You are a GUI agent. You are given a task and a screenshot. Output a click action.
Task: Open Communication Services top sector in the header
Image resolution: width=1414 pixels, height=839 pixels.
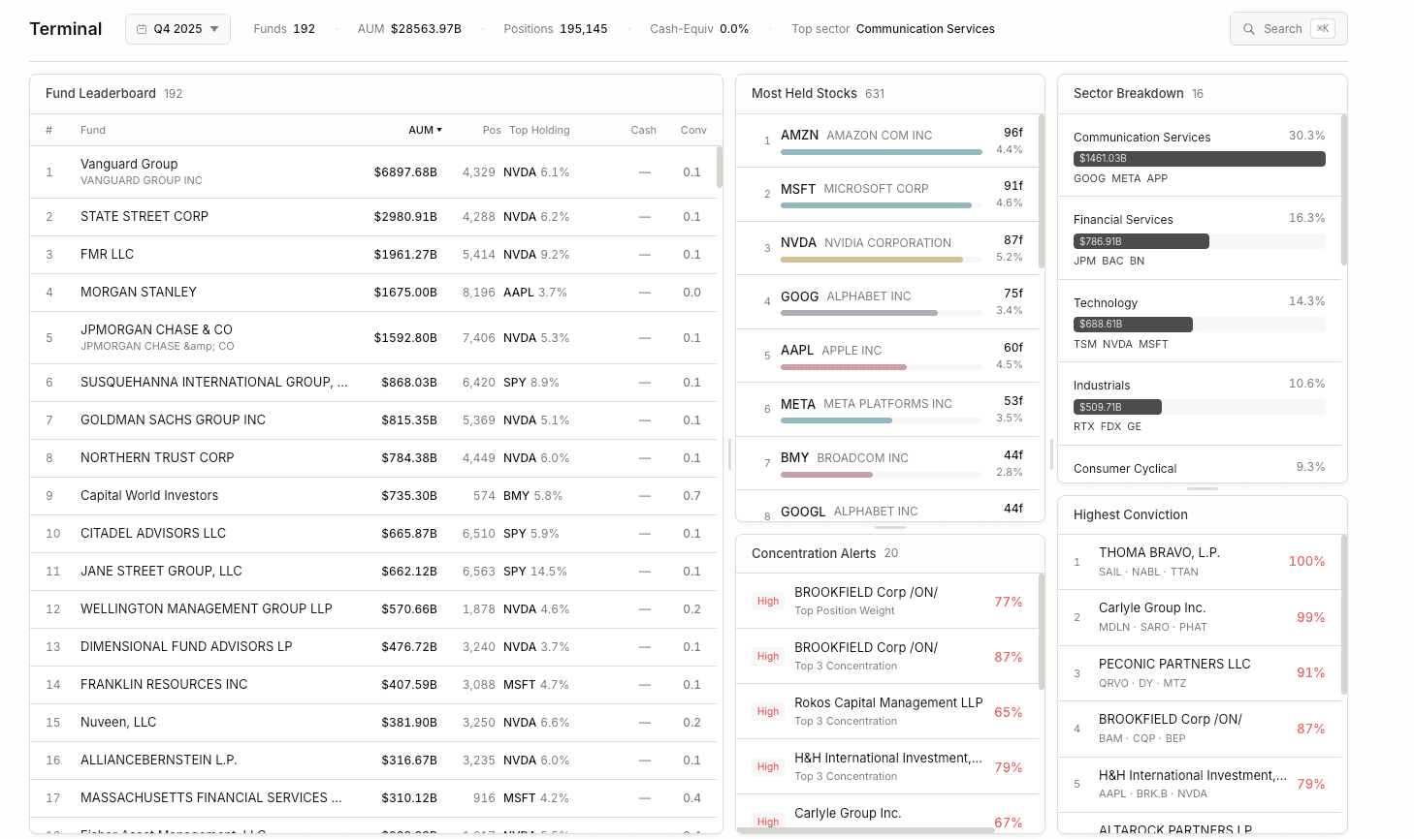(x=924, y=29)
